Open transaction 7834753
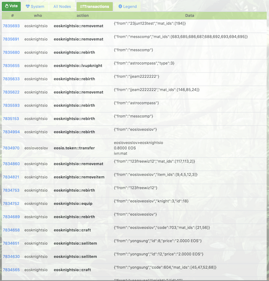Image resolution: width=269 pixels, height=281 pixels. (11, 190)
